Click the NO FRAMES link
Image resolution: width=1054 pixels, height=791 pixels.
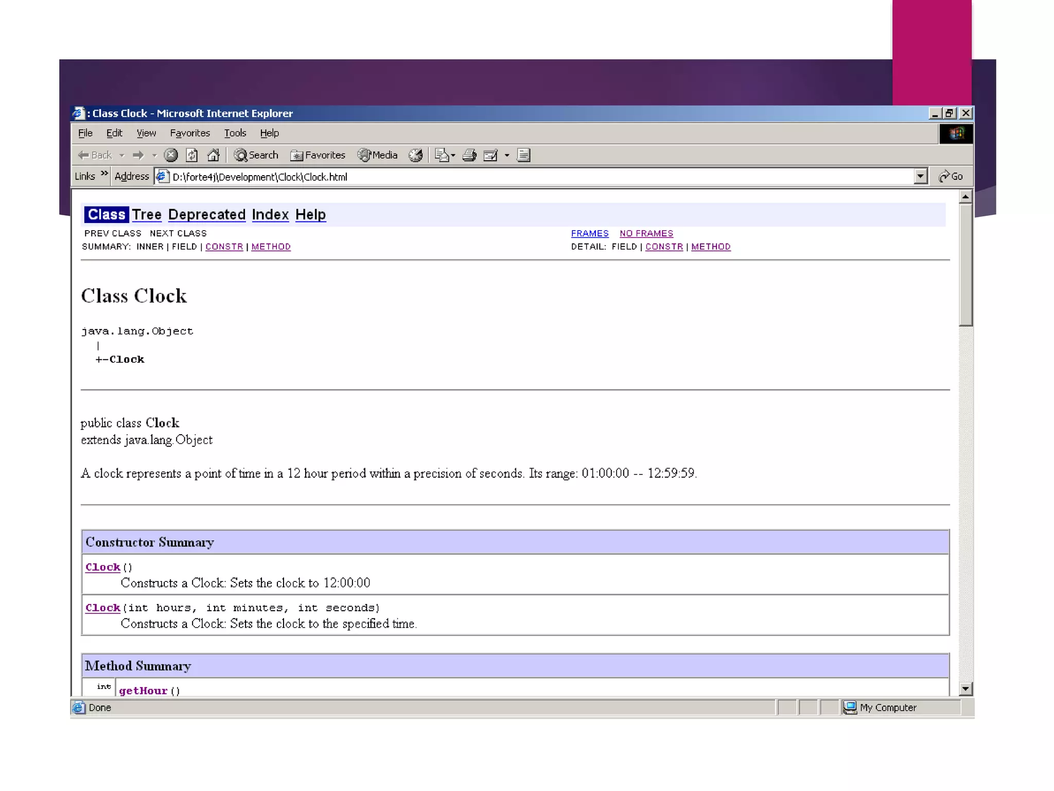pyautogui.click(x=646, y=233)
